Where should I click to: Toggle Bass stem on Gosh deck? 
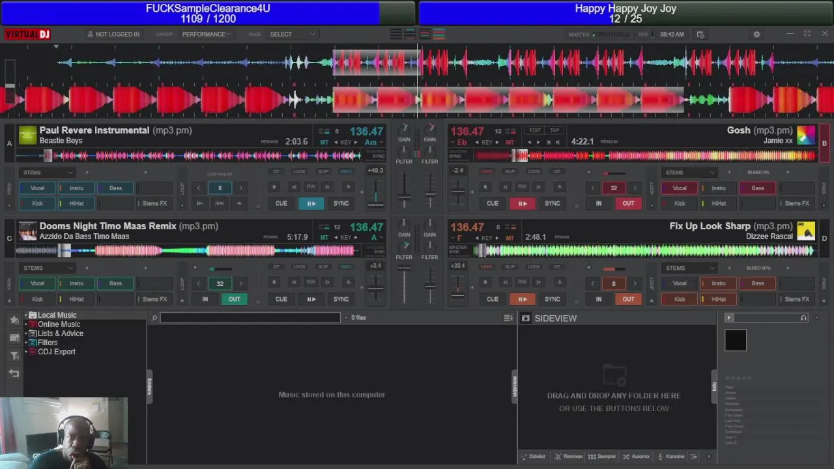click(758, 188)
